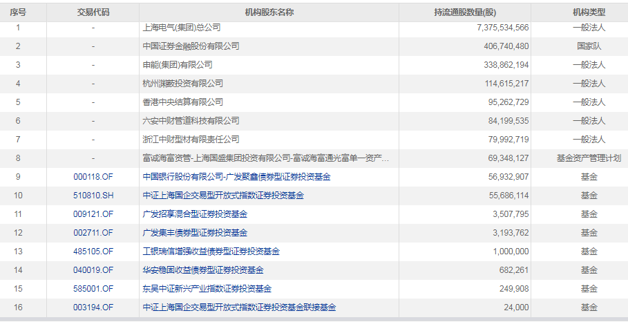Image resolution: width=628 pixels, height=322 pixels.
Task: Open fund code 003194.OF link
Action: 93,307
